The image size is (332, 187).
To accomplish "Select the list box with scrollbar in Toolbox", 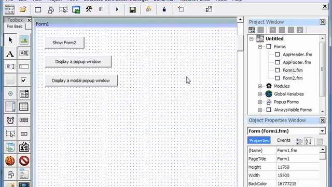I will coord(10,106).
